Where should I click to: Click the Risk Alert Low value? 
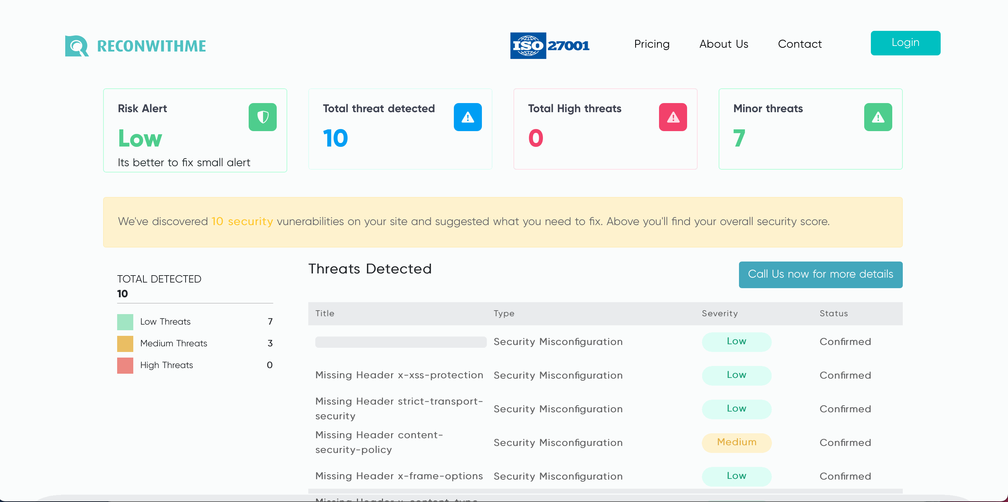tap(140, 138)
